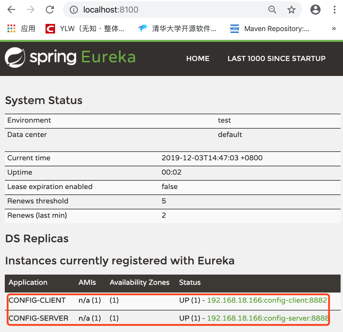
Task: Click the zoom magnifier icon in the address bar
Action: [272, 10]
